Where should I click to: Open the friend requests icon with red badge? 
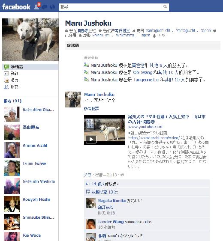[x=37, y=6]
